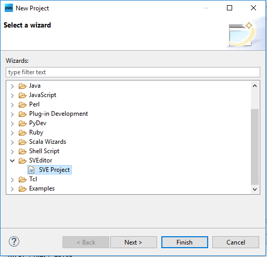The height and width of the screenshot is (257, 267).
Task: Click the wizard list scrollbar thumb
Action: click(x=255, y=147)
